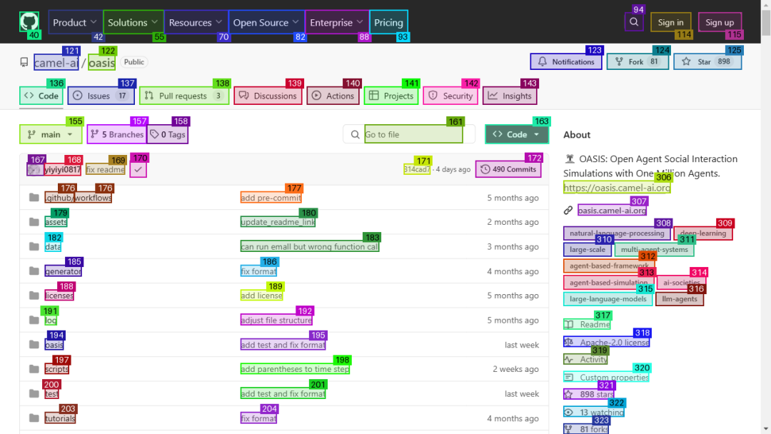Image resolution: width=771 pixels, height=434 pixels.
Task: Open the multi-agent-systems topic tag
Action: point(654,250)
